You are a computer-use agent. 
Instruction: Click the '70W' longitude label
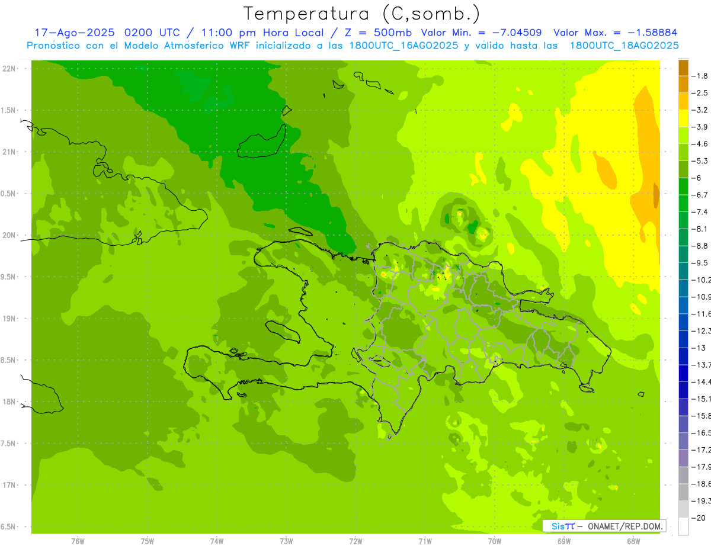point(495,541)
